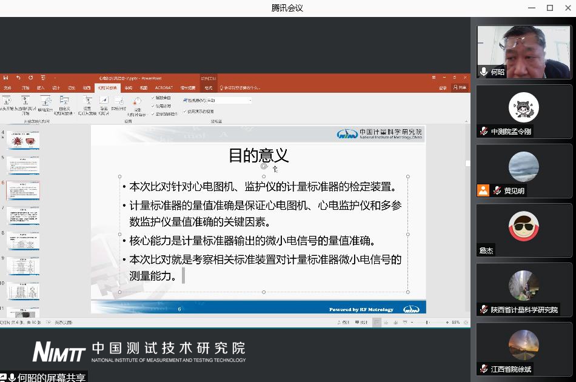The width and height of the screenshot is (576, 382).
Task: Click the Save icon in PowerPoint quick access toolbar
Action: (x=5, y=78)
